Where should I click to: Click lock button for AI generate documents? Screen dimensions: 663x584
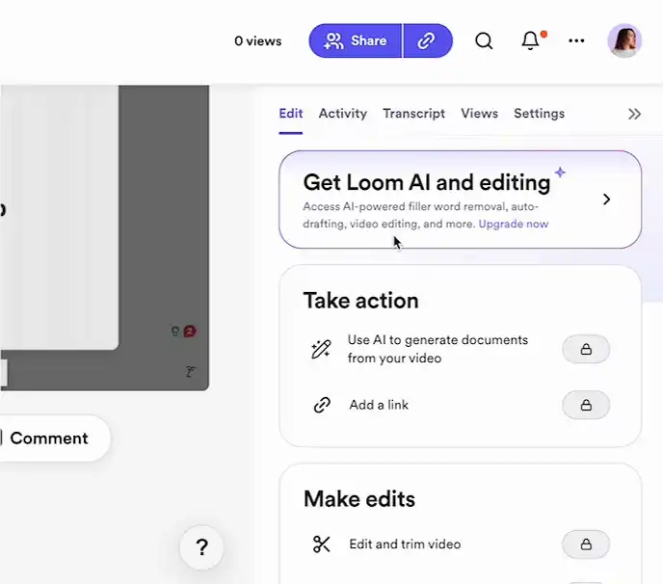(586, 349)
